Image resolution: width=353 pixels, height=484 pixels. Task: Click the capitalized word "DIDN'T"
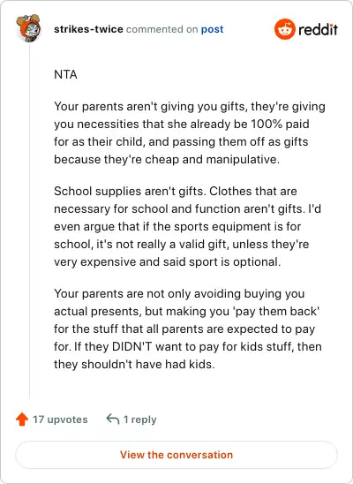point(132,346)
